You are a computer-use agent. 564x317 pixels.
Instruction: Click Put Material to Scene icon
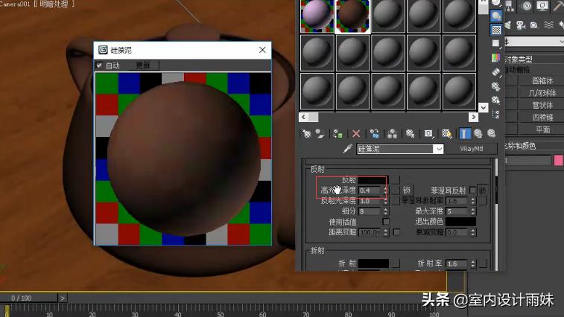click(320, 134)
